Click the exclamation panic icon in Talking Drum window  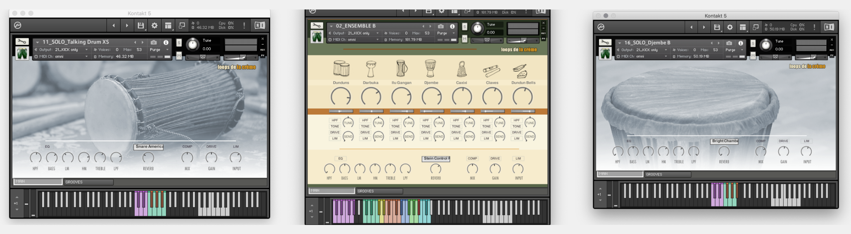point(244,26)
